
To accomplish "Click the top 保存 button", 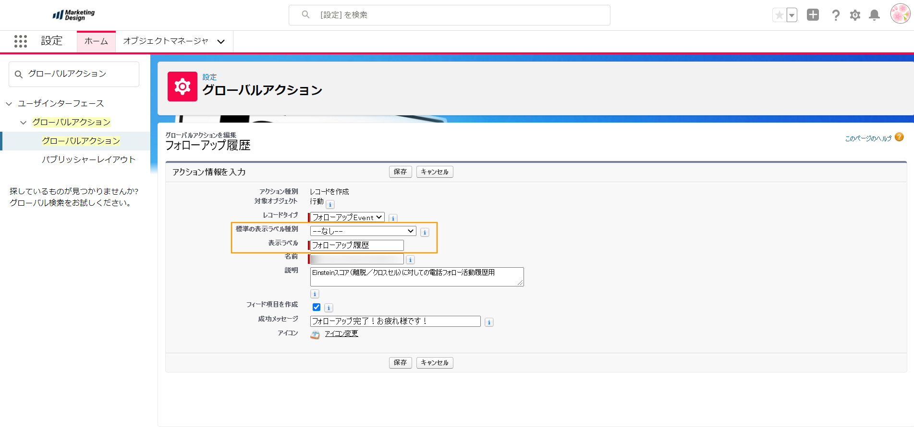I will 400,172.
